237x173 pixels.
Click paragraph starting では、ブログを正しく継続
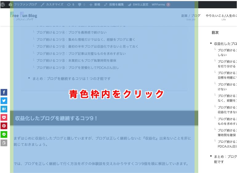point(101,163)
